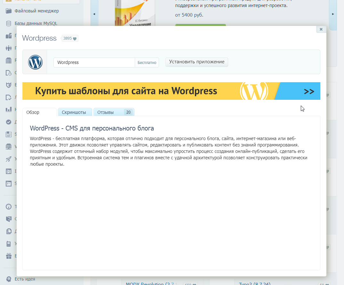Image resolution: width=344 pixels, height=285 pixels.
Task: Click the shield icon in the sidebar
Action: tap(9, 85)
